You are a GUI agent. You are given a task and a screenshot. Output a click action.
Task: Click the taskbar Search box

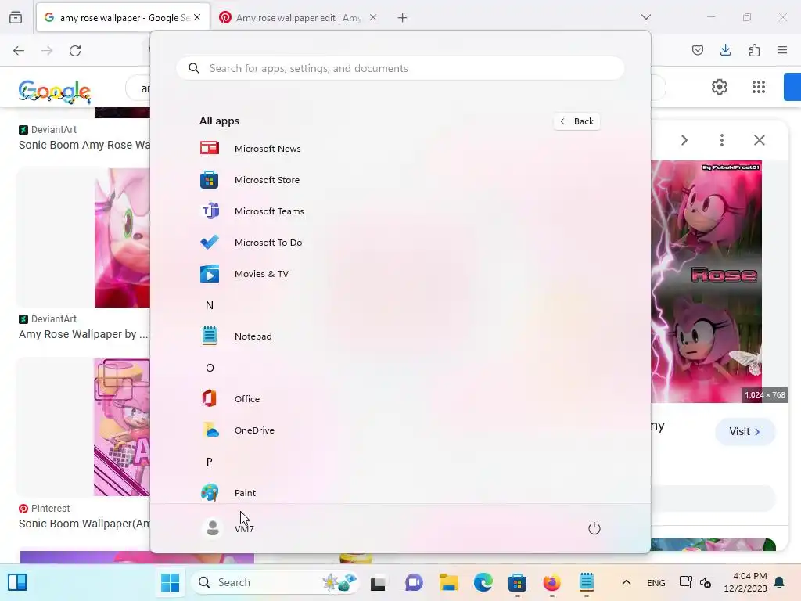[275, 582]
